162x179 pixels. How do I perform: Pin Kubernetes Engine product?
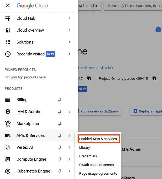click(60, 171)
